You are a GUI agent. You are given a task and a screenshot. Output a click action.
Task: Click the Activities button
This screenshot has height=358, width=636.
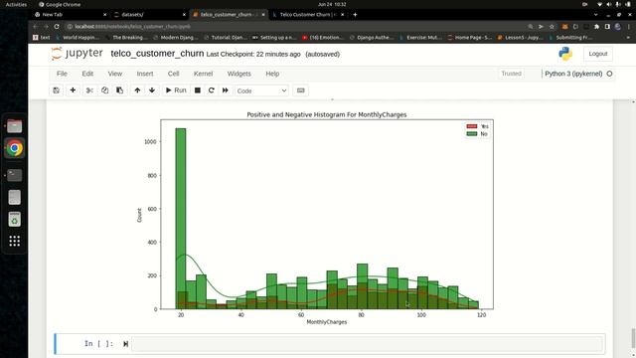click(16, 4)
